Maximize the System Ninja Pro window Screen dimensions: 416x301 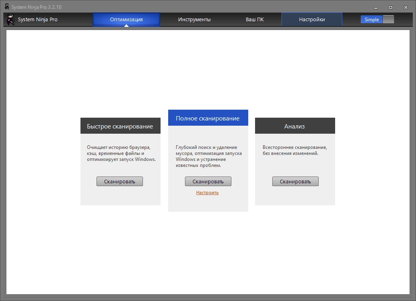coord(390,8)
